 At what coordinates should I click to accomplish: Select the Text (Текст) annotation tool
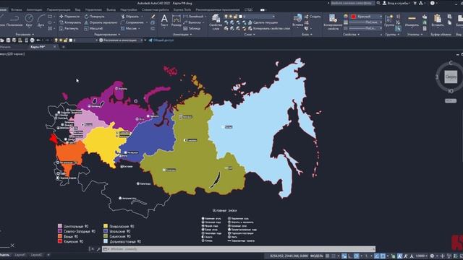164,21
